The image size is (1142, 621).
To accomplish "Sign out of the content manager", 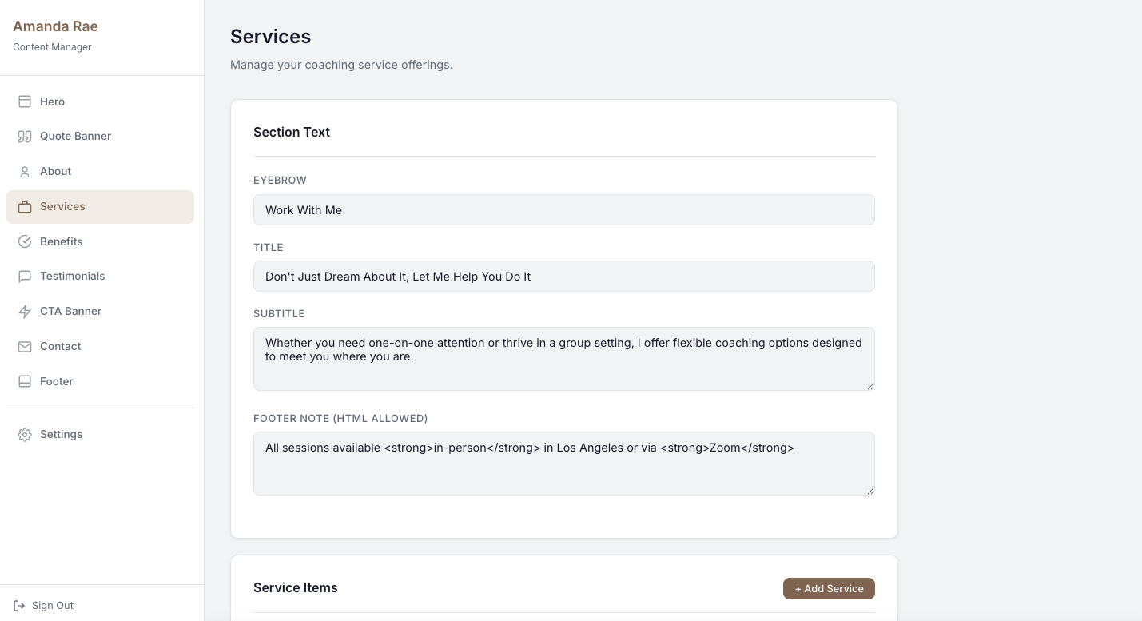I will click(52, 605).
